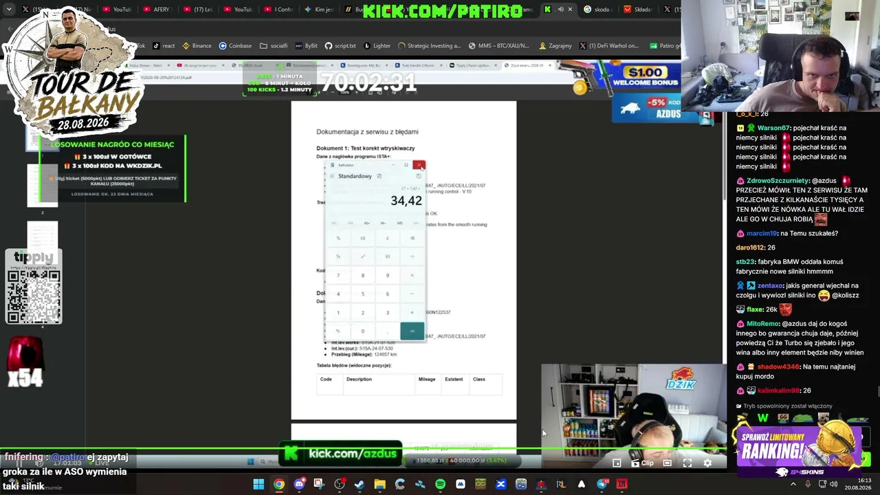The height and width of the screenshot is (495, 880).
Task: Open the Calculator navigation hamburger menu
Action: tap(332, 176)
